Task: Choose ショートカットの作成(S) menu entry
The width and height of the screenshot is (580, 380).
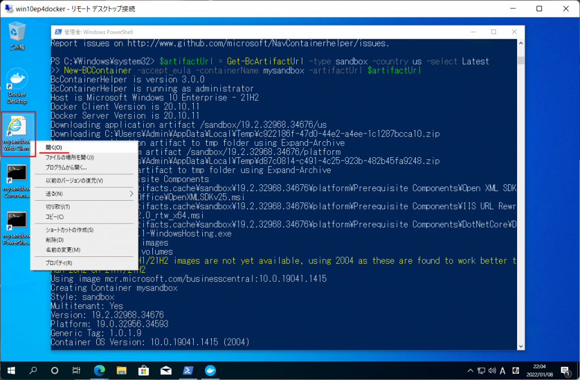Action: click(x=84, y=230)
